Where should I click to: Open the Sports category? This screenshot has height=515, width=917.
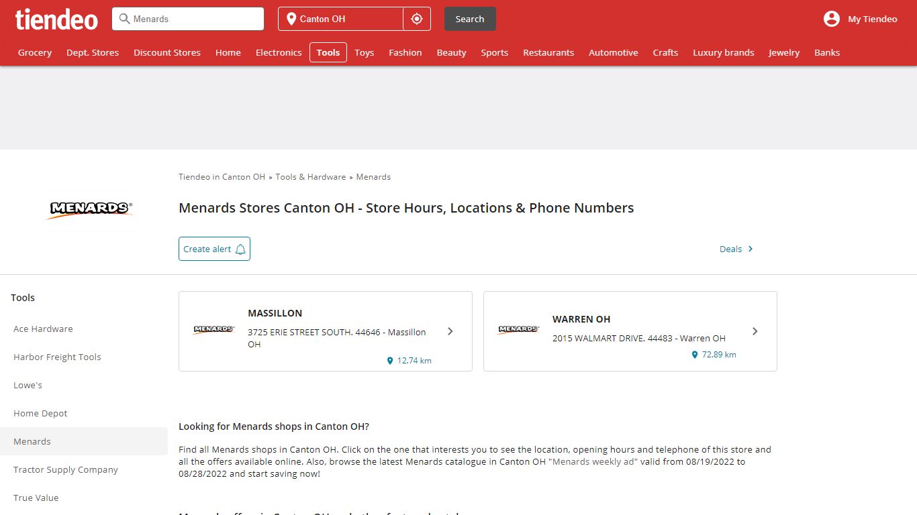click(x=495, y=52)
